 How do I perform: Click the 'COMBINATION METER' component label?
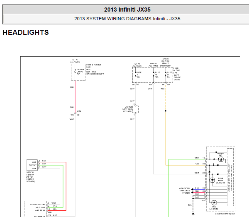pos(225,214)
